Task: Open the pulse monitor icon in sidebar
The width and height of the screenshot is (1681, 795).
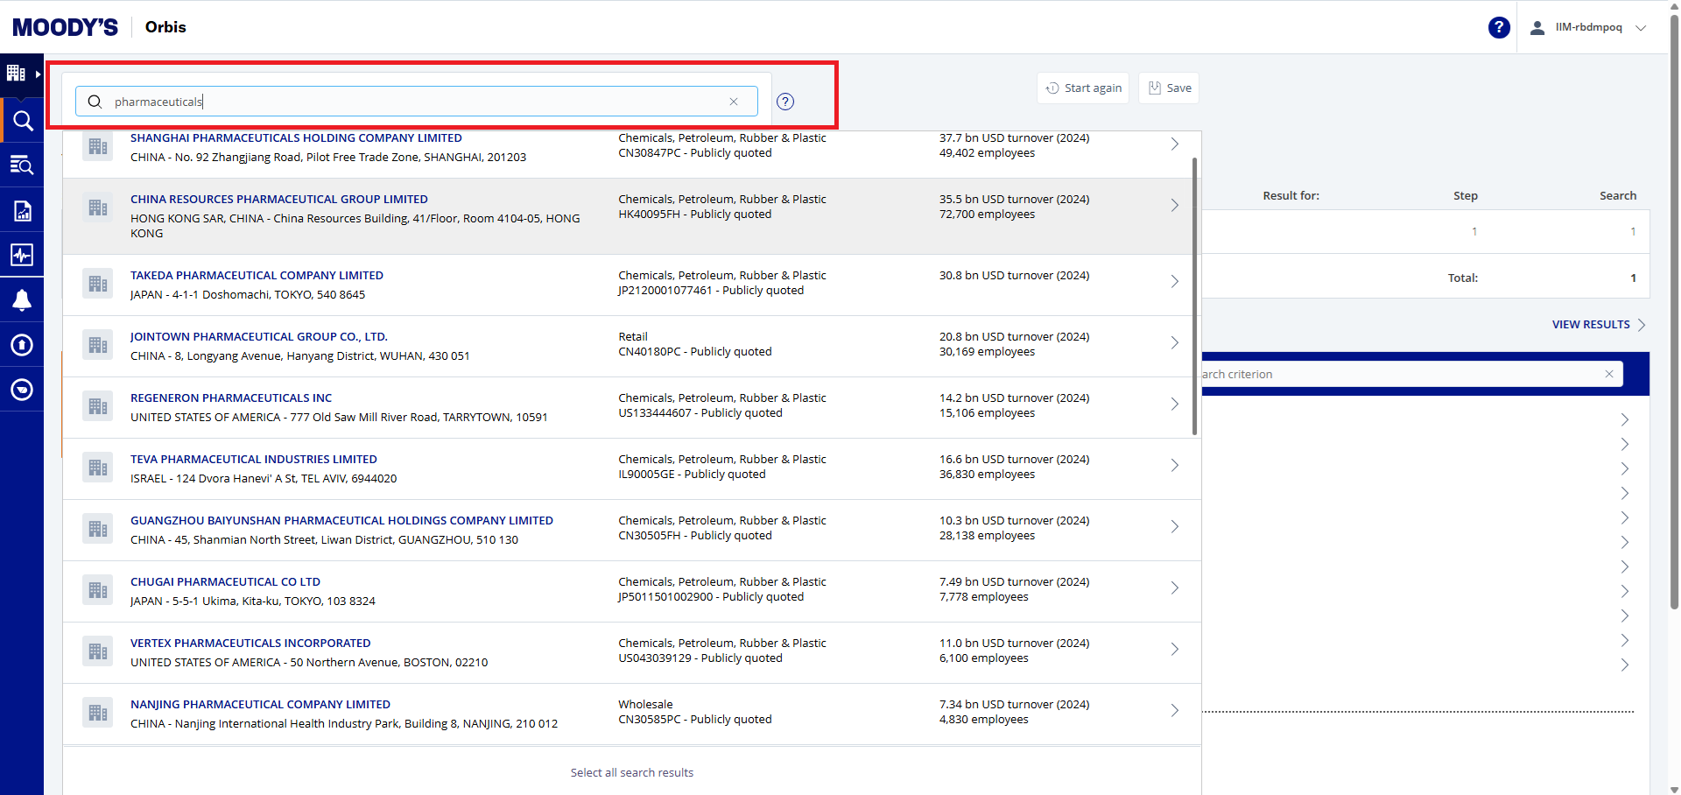Action: pyautogui.click(x=22, y=255)
